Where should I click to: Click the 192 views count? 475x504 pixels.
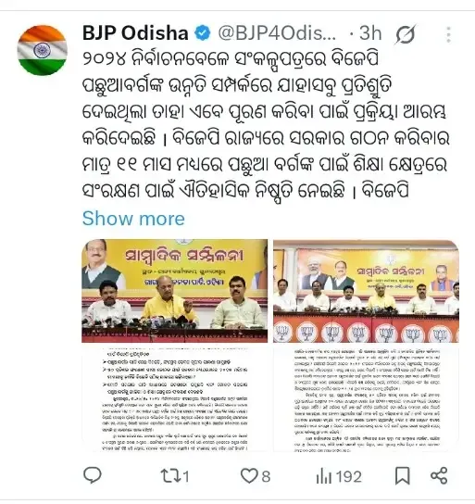pyautogui.click(x=348, y=476)
